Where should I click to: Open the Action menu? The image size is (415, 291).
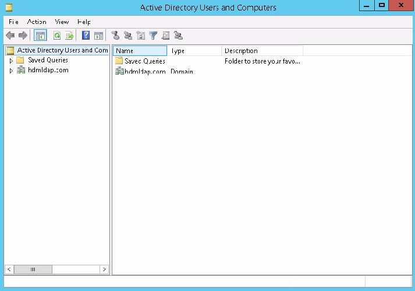[x=37, y=22]
